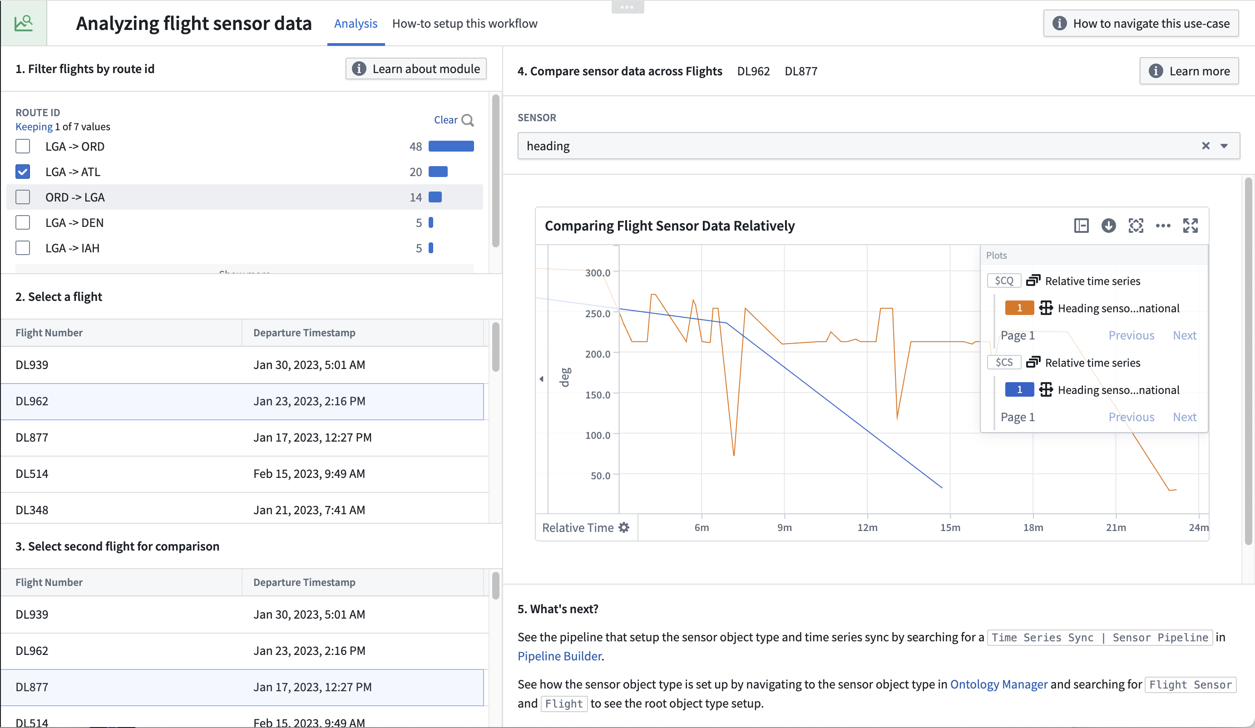Download the chart data
This screenshot has height=728, width=1255.
pos(1109,226)
